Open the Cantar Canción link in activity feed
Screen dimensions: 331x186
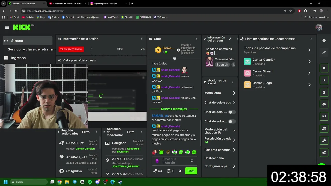tap(85, 149)
